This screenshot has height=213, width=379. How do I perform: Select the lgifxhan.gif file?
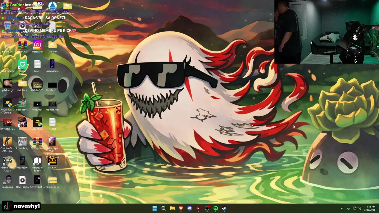coord(7,85)
